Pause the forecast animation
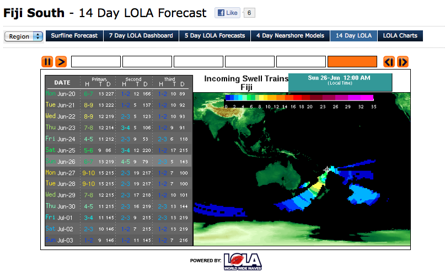The height and width of the screenshot is (276, 445). 47,62
